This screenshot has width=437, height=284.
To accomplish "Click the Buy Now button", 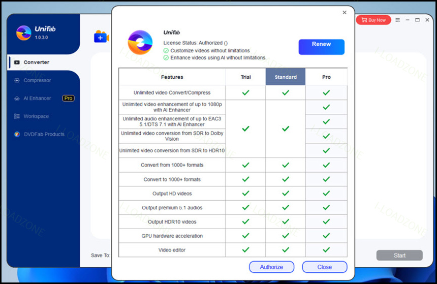I will (373, 20).
